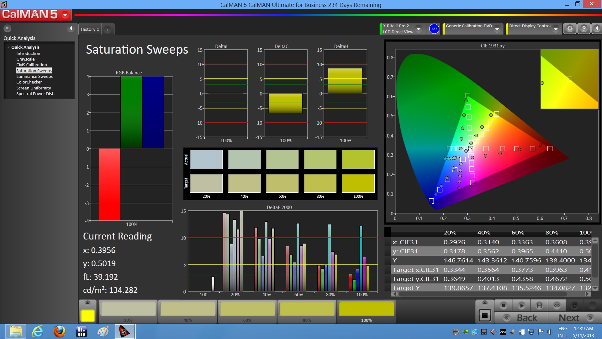Select the 60% saturation pattern swatch
Screen dimensions: 602x339
(247, 311)
